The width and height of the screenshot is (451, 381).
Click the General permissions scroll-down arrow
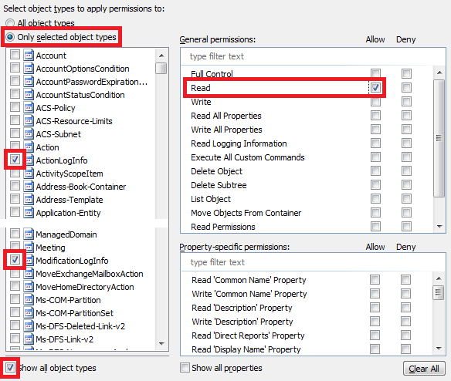pos(439,227)
